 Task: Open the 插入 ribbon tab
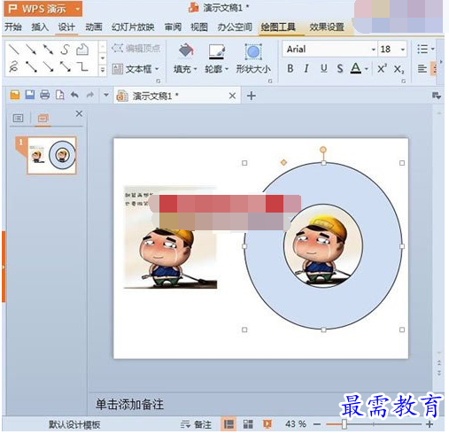click(x=40, y=27)
